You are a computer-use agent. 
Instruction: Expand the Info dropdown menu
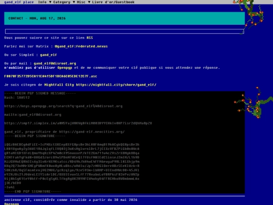pos(44,2)
